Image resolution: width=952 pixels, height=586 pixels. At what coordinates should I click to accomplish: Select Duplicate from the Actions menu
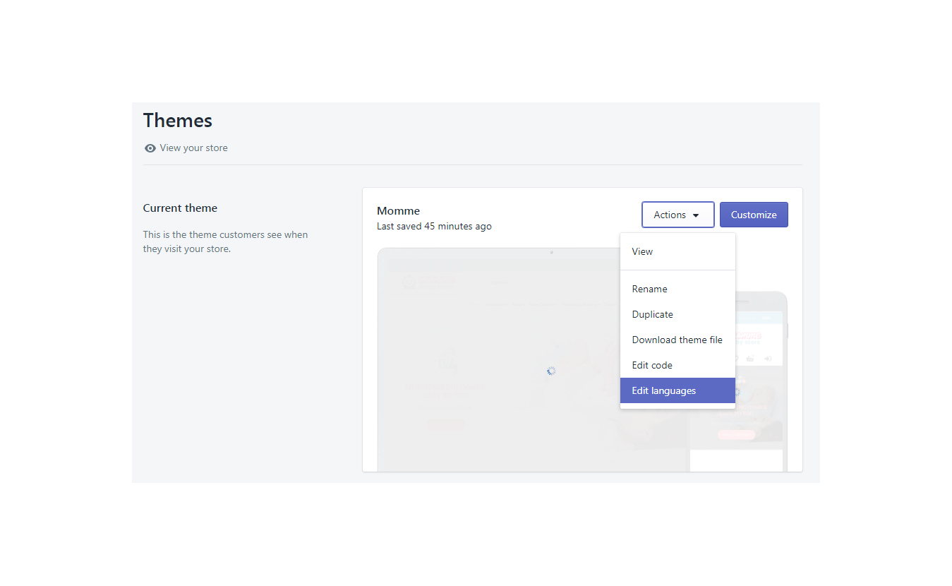(652, 314)
